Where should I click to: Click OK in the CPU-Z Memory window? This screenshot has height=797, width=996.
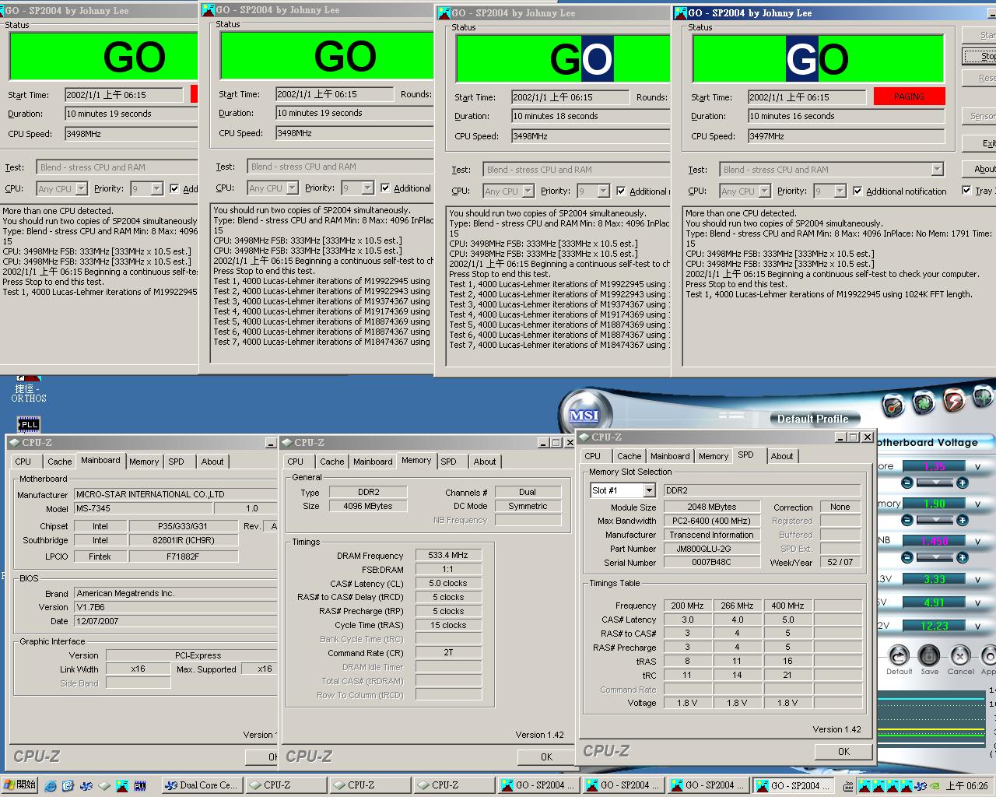pos(546,757)
